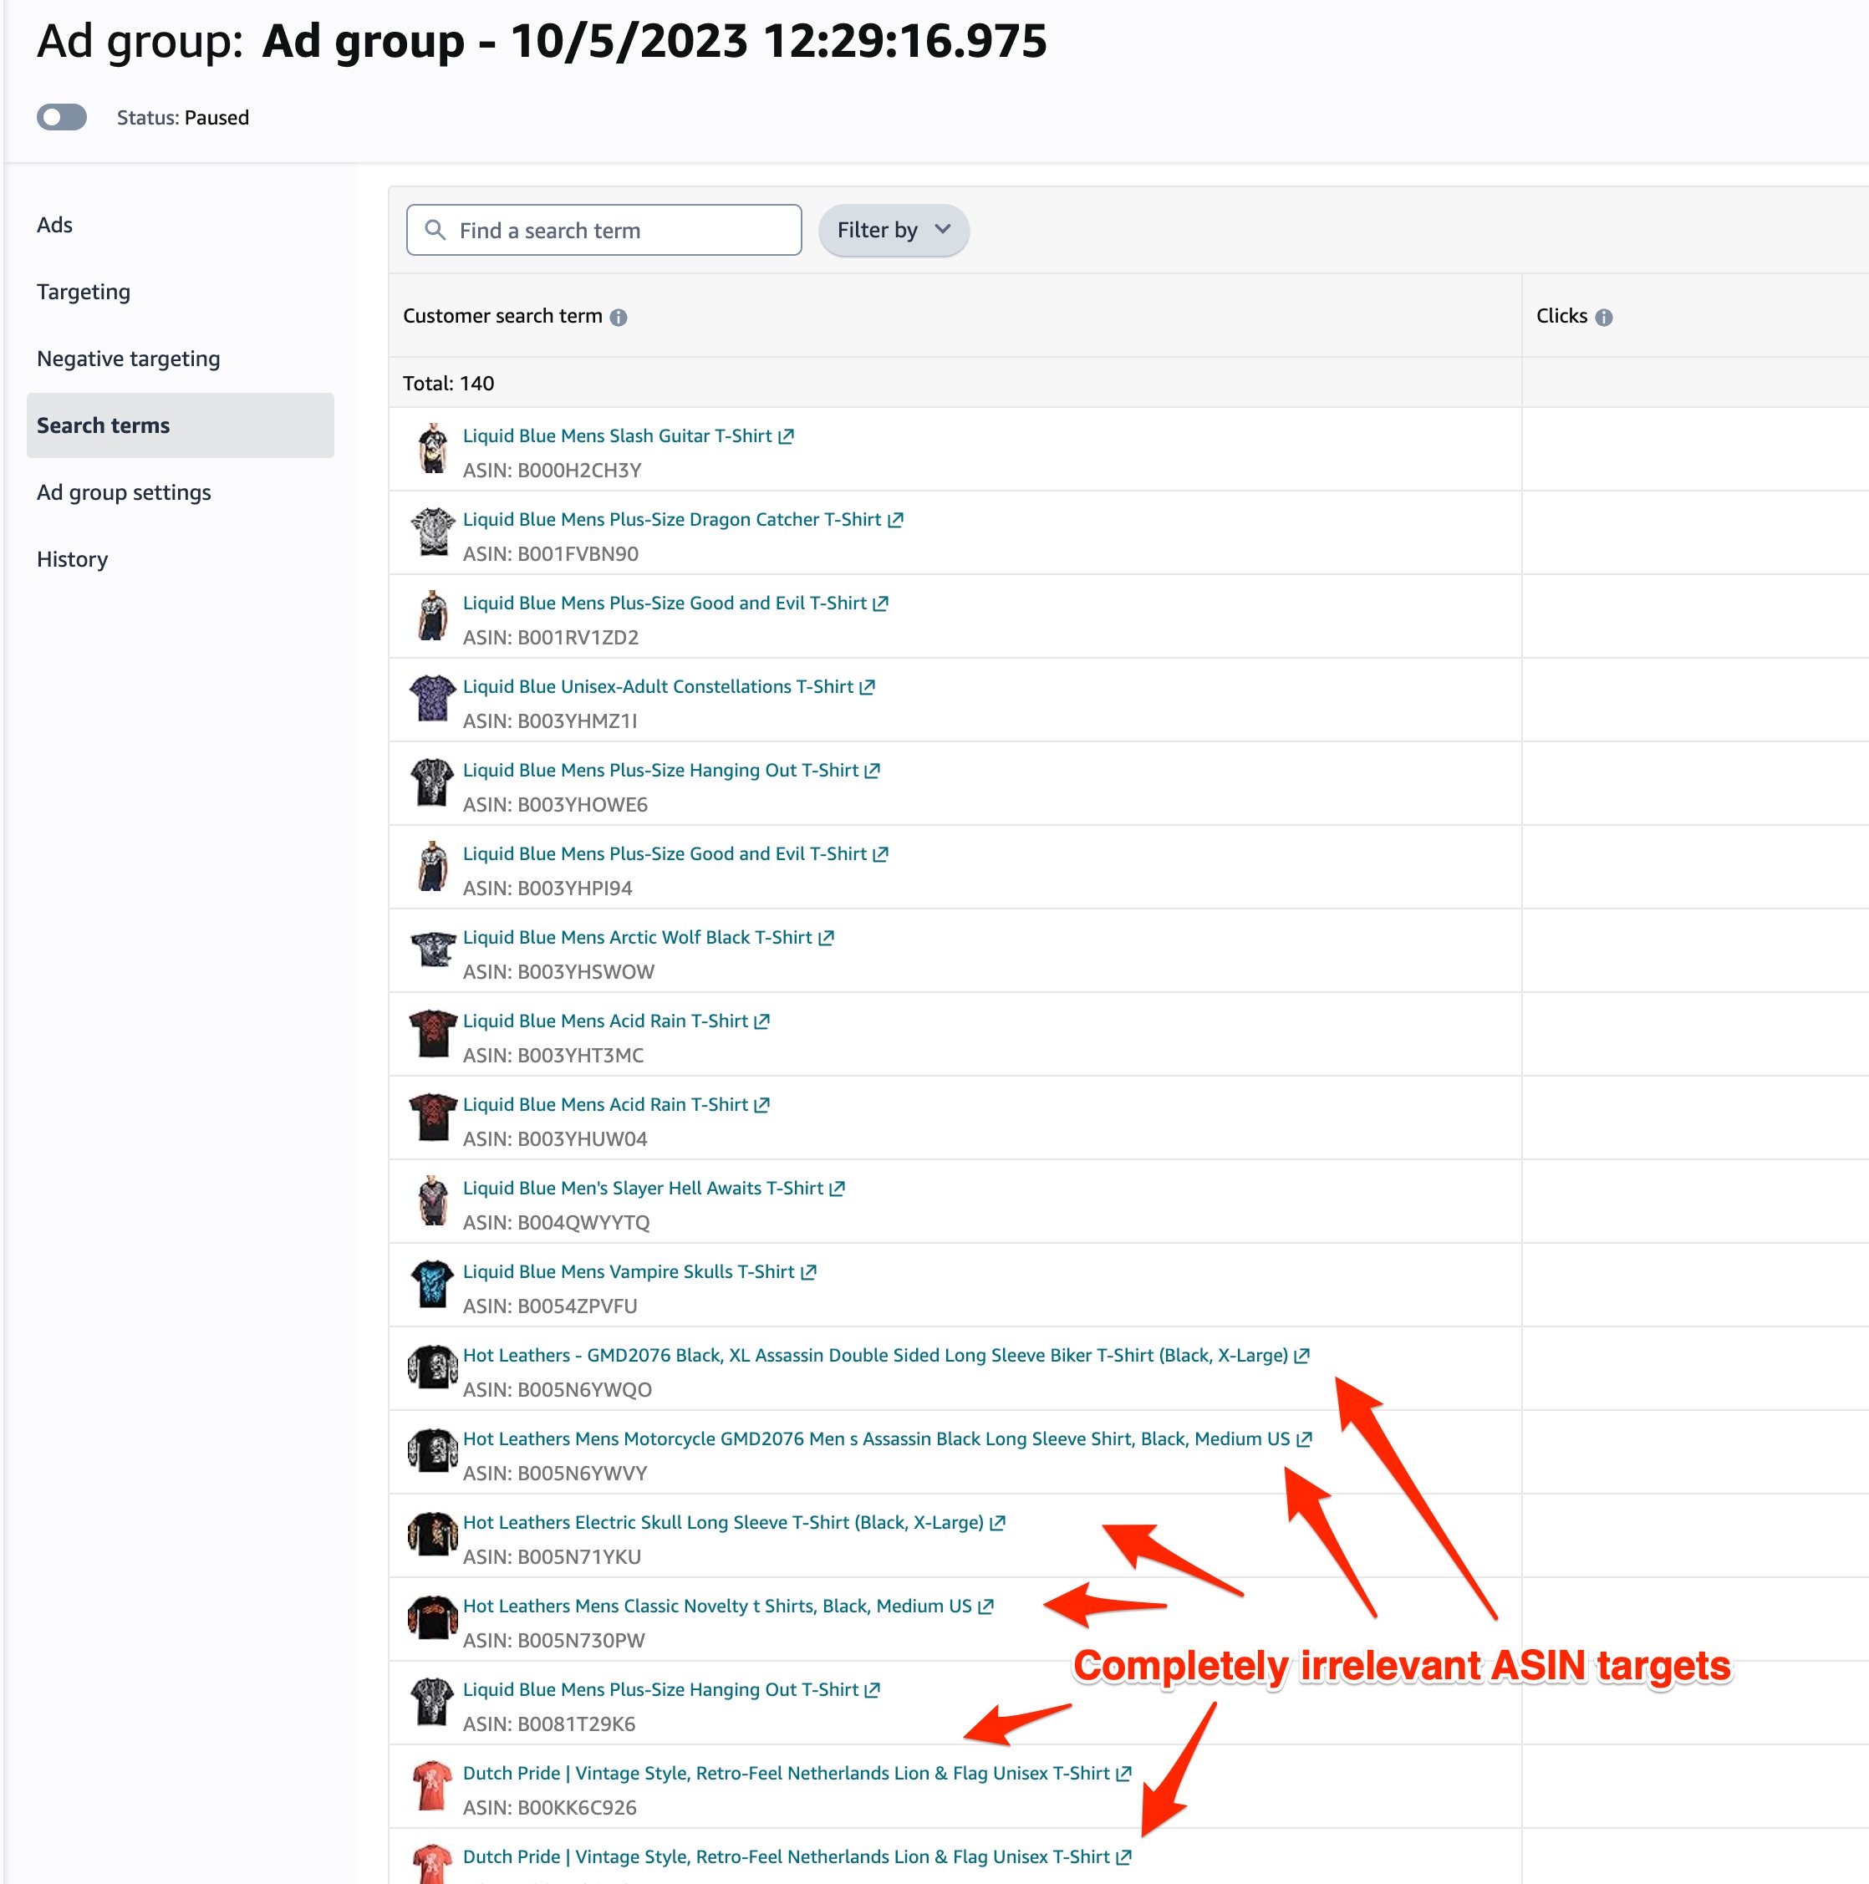Select the Search terms sidebar item

pyautogui.click(x=180, y=425)
